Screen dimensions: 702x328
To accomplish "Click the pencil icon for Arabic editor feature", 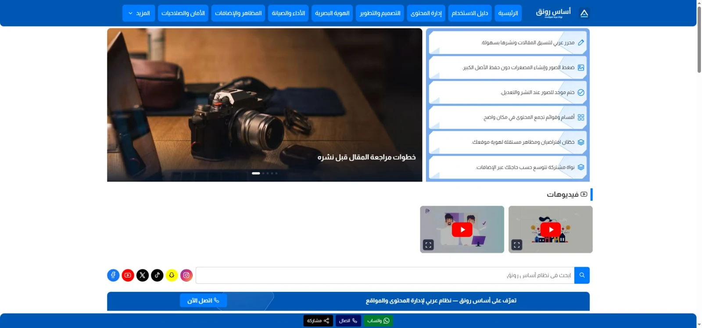I will point(581,43).
